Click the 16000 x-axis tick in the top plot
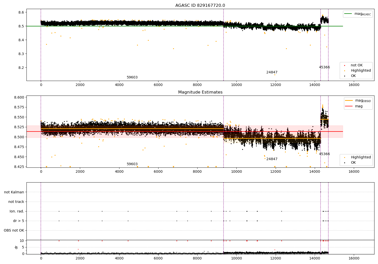This screenshot has height=264, width=378. click(x=354, y=85)
